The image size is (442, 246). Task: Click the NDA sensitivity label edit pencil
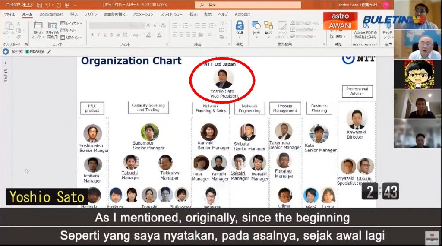(49, 51)
